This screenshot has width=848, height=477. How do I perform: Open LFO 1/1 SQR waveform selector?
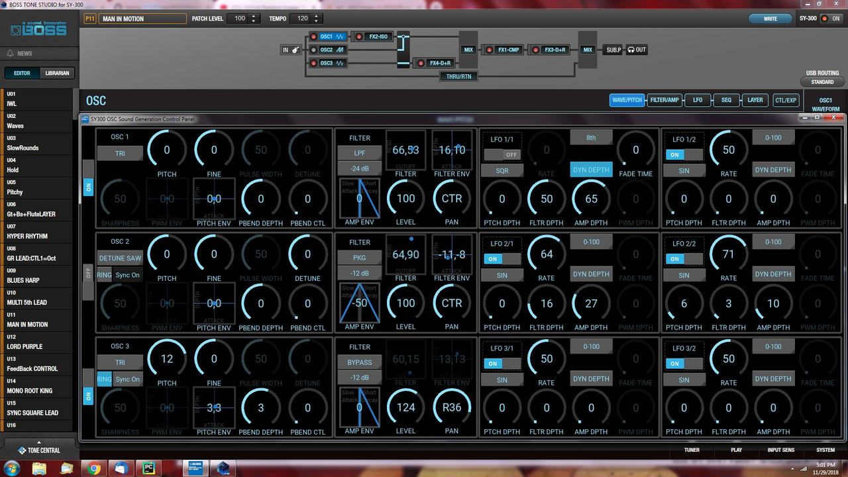pyautogui.click(x=502, y=170)
